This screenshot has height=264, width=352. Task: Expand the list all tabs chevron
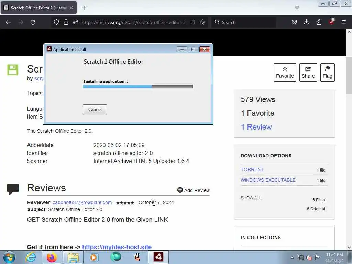point(297,8)
